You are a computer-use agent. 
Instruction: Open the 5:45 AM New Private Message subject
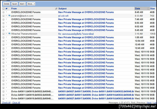[x=86, y=30]
